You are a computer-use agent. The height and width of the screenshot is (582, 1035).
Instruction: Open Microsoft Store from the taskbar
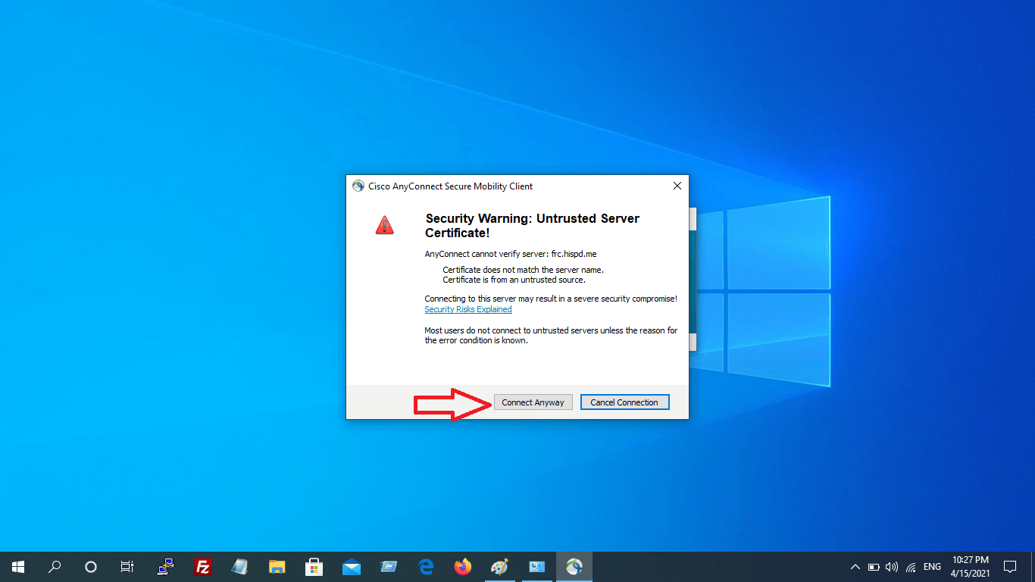pos(314,566)
